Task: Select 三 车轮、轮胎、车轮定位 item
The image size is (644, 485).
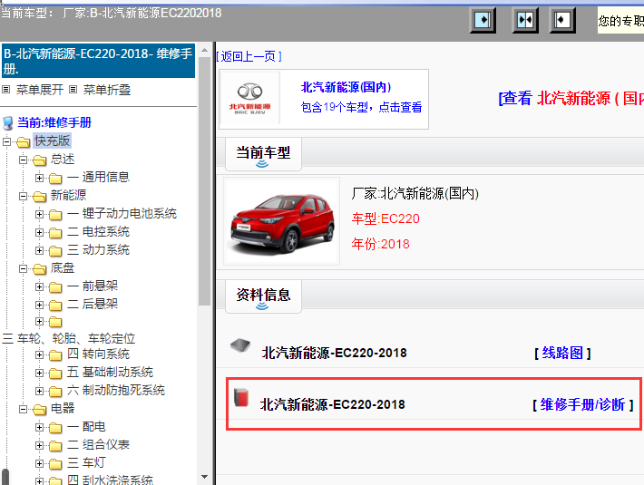Action: [69, 338]
